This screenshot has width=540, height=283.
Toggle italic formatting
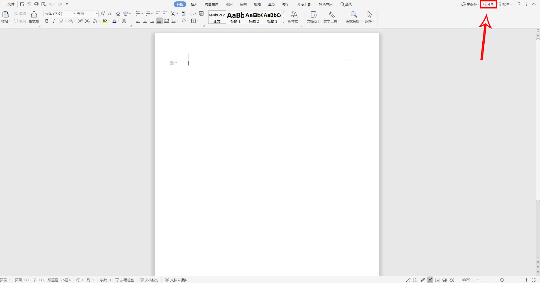(x=54, y=21)
